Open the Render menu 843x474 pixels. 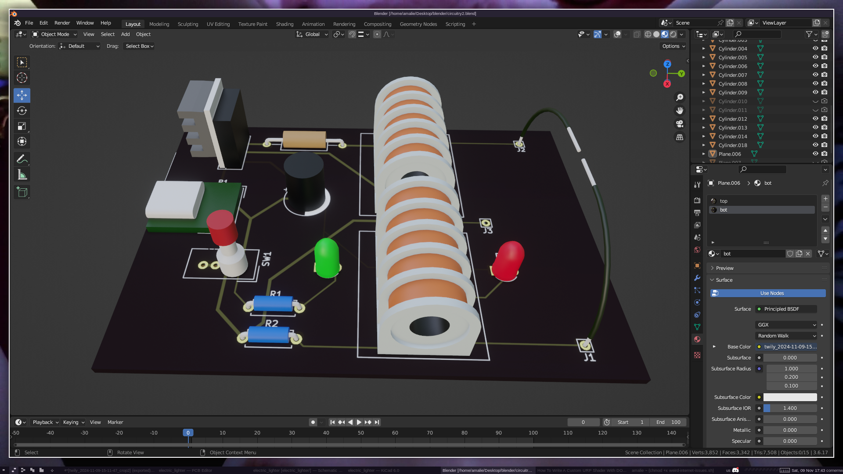[x=62, y=23]
